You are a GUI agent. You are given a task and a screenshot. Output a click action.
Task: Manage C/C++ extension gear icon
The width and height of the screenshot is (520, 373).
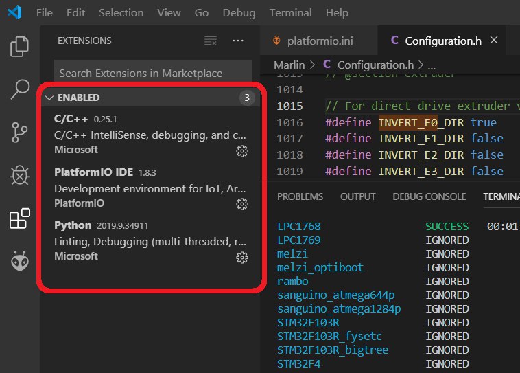242,151
